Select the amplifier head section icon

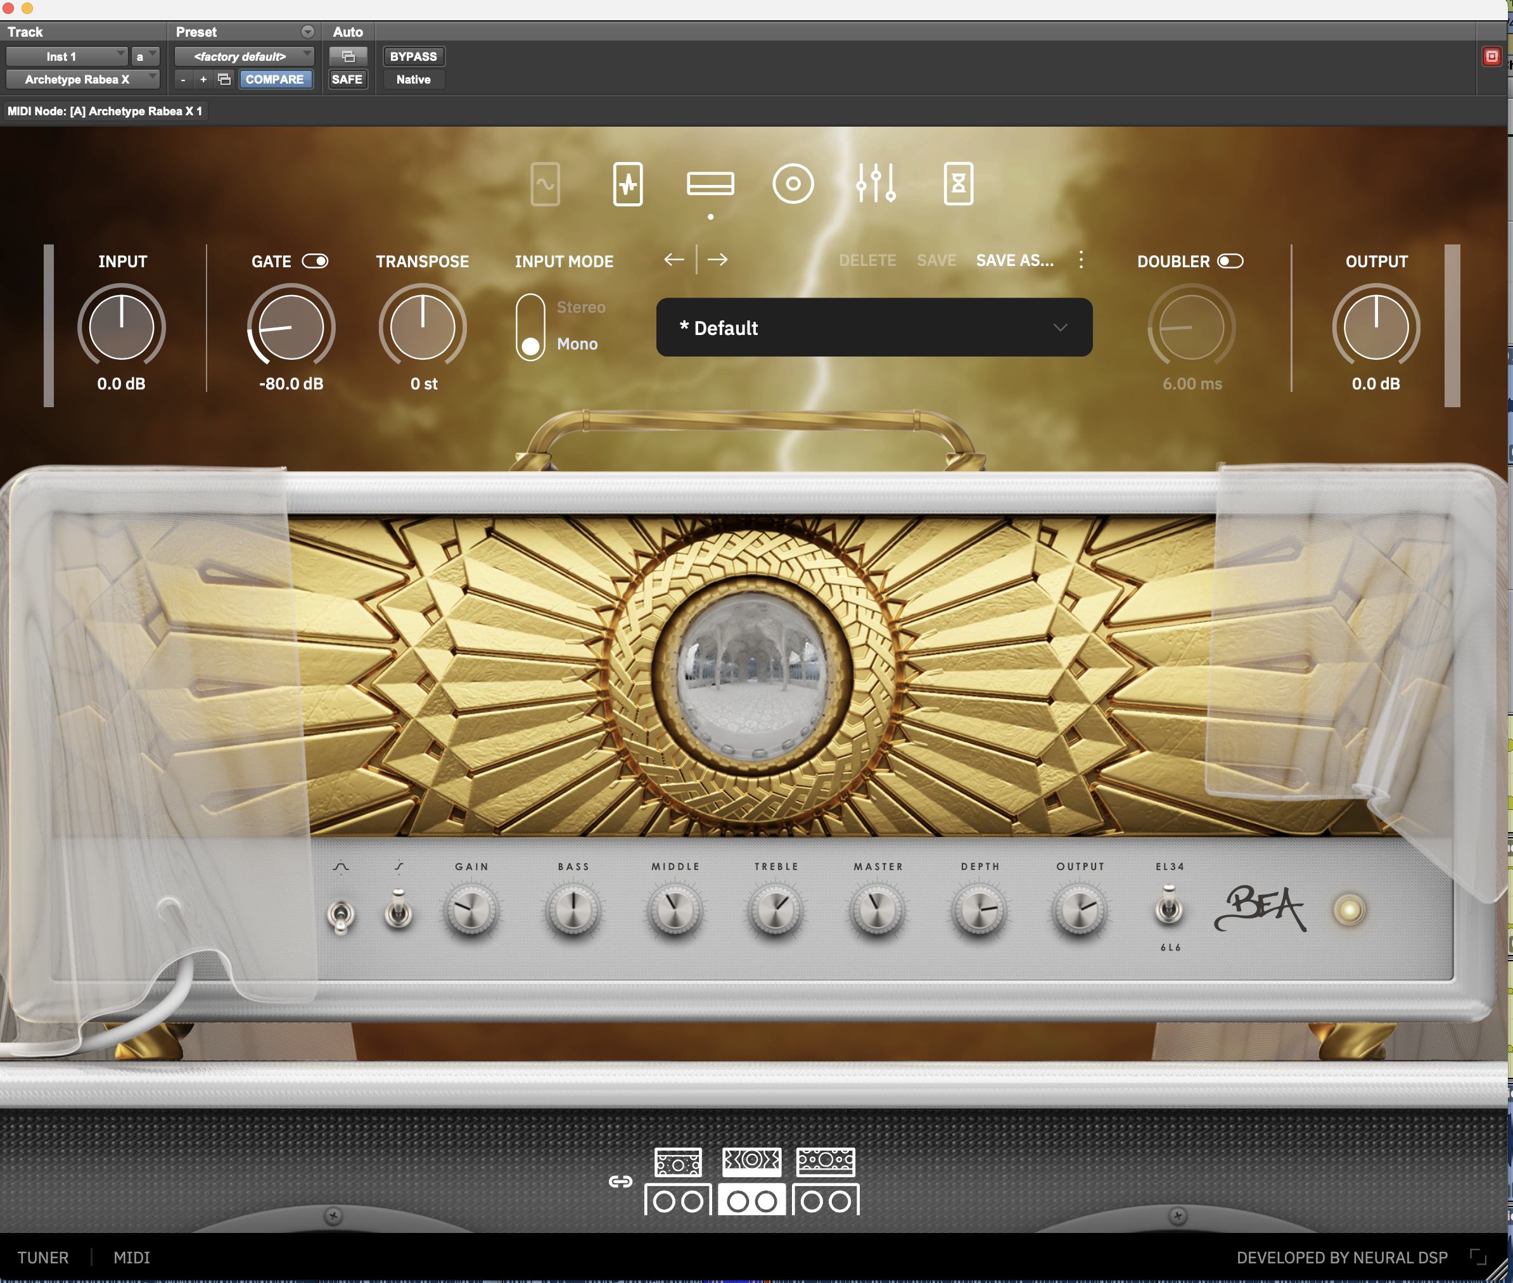pos(710,184)
